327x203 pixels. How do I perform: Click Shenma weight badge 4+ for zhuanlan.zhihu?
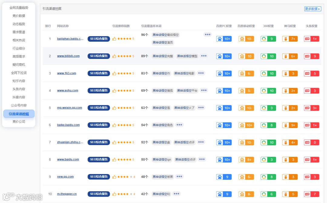(290, 143)
